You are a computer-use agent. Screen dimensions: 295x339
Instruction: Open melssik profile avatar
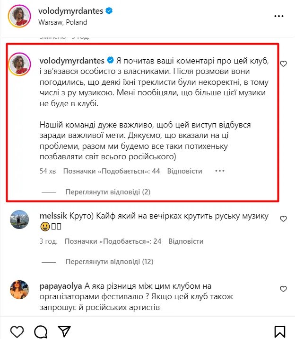tap(19, 220)
